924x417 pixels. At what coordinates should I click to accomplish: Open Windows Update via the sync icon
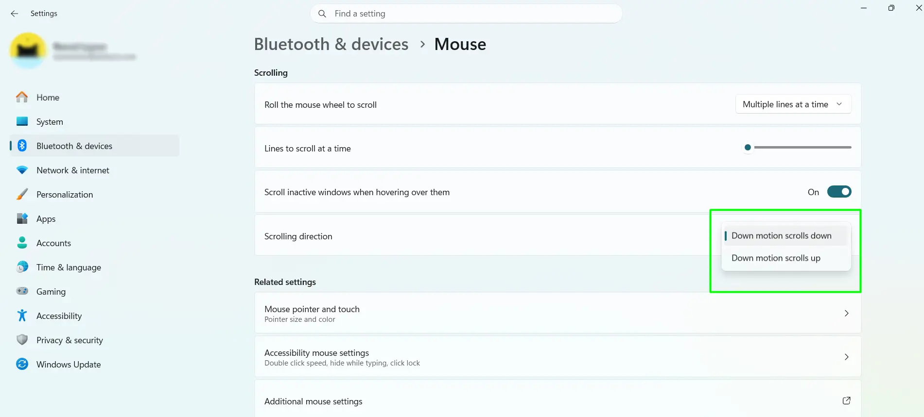click(22, 364)
